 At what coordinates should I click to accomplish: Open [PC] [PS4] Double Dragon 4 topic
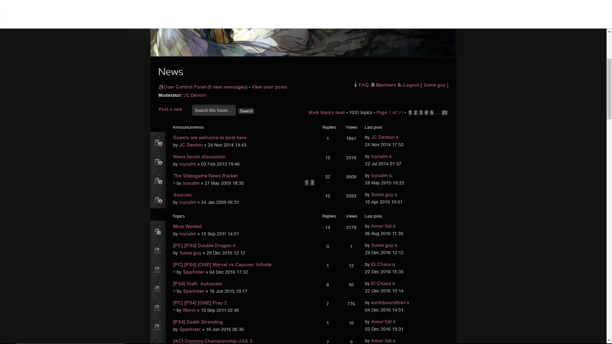204,246
